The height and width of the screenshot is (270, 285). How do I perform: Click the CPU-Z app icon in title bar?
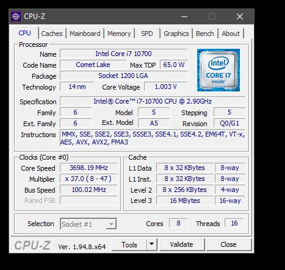[x=16, y=16]
